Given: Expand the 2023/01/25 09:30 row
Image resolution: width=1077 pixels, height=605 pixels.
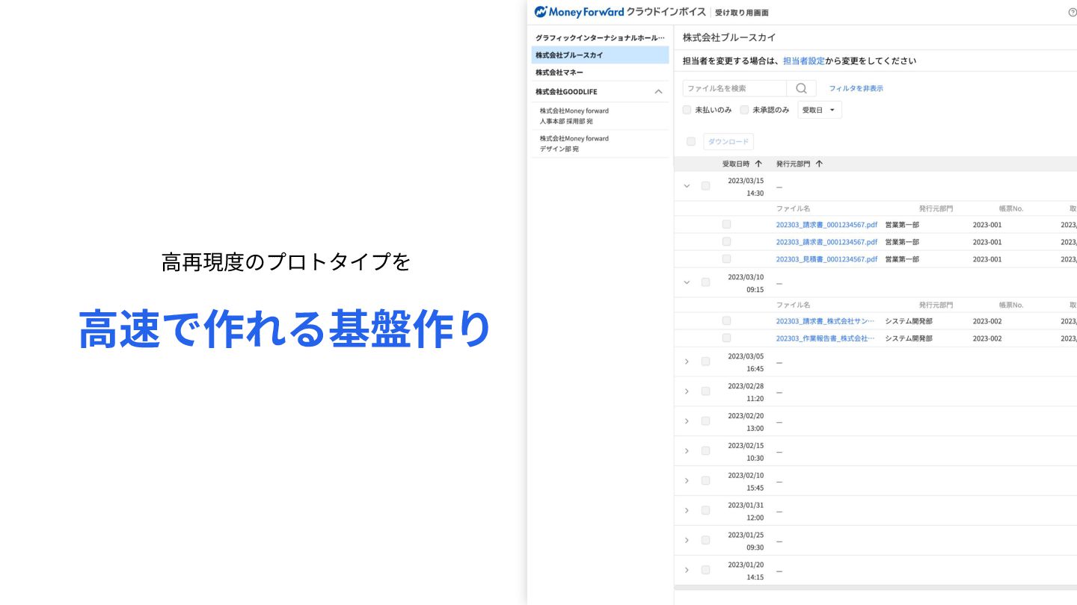Looking at the screenshot, I should (x=687, y=540).
